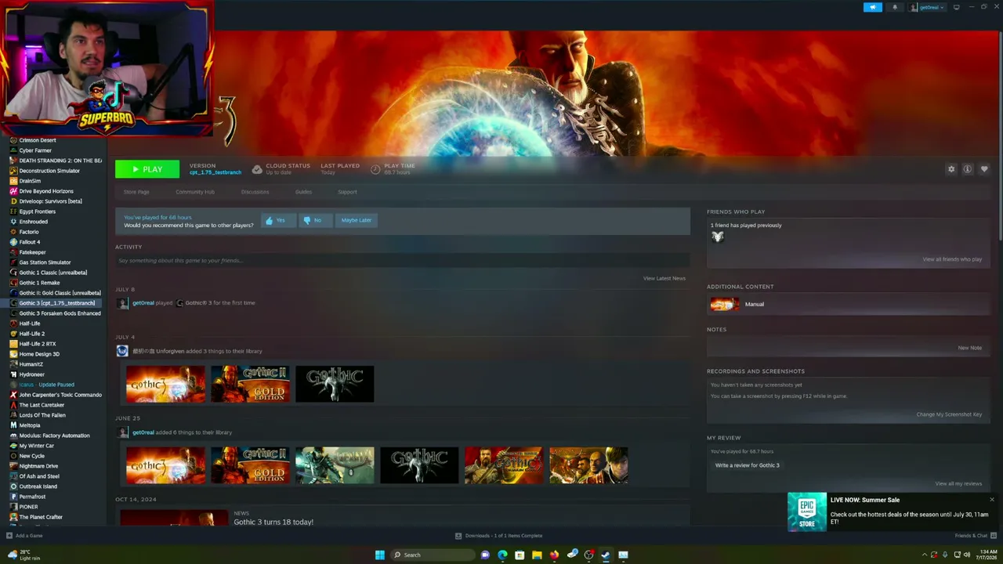Screen dimensions: 1003x564
Task: Select Icarus - Update Paused entry
Action: click(47, 385)
